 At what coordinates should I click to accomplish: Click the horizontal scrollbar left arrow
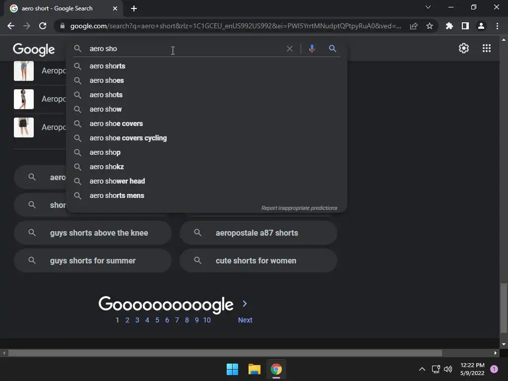point(4,353)
